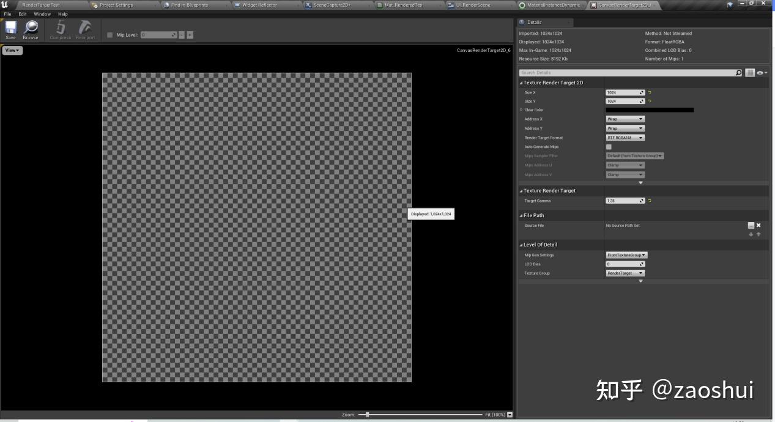Click the Browse magnifier icon

(30, 29)
